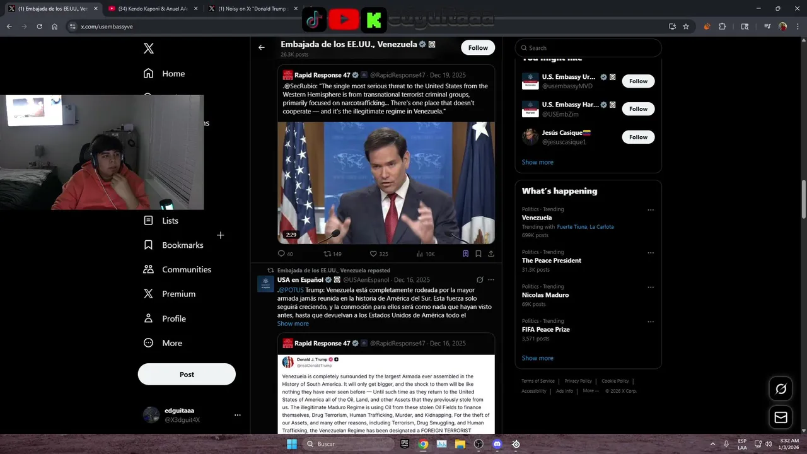
Task: Open more options for Nicolas Maduro trend
Action: point(651,288)
